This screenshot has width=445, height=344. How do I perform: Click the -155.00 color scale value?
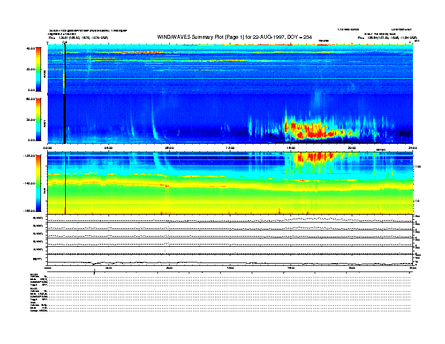pos(29,211)
